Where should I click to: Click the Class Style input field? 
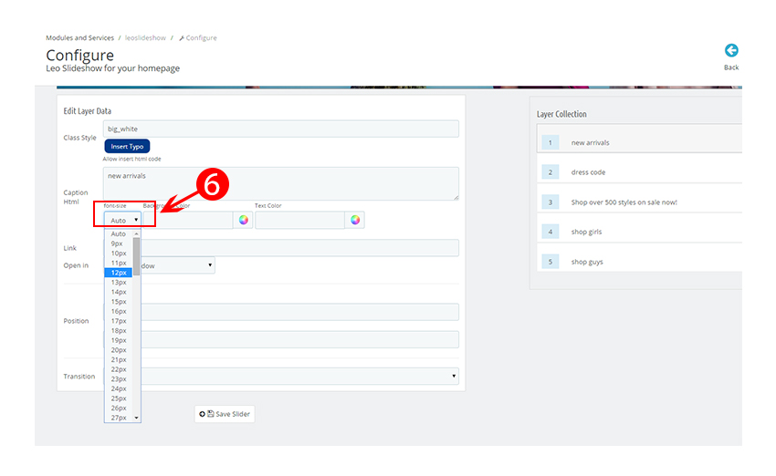tap(280, 129)
